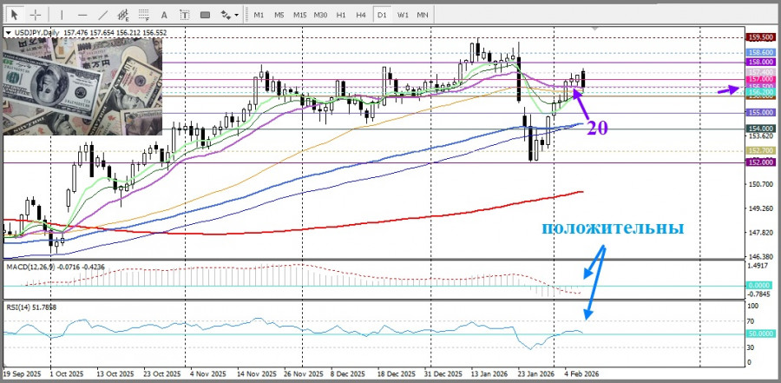Switch to the M1 timeframe
The image size is (781, 383).
coord(259,15)
